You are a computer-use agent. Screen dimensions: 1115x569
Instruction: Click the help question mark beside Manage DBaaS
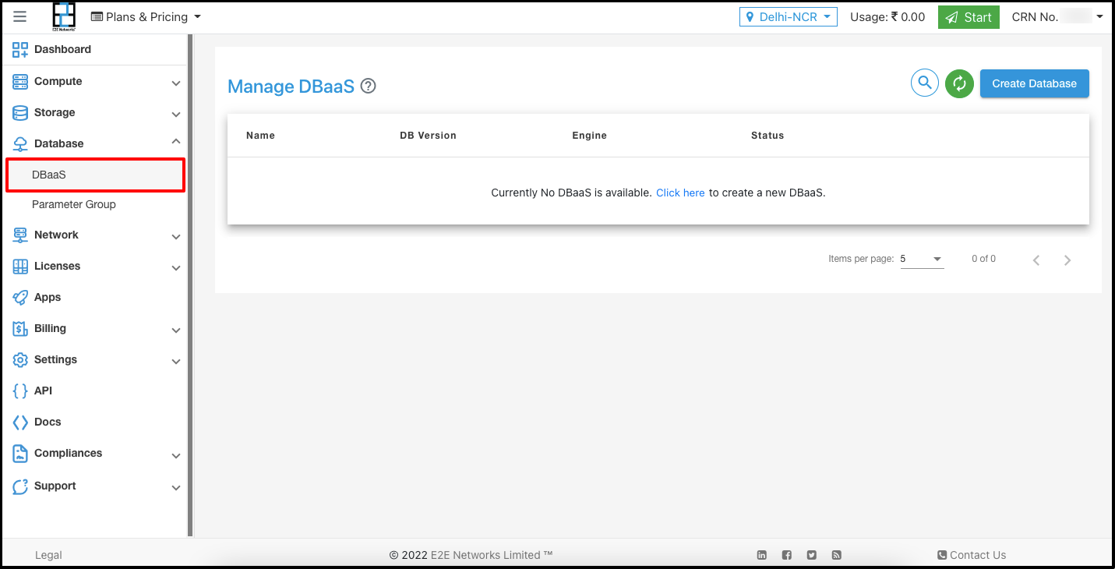(x=369, y=87)
